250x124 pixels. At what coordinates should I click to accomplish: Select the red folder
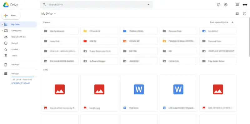pyautogui.click(x=99, y=41)
